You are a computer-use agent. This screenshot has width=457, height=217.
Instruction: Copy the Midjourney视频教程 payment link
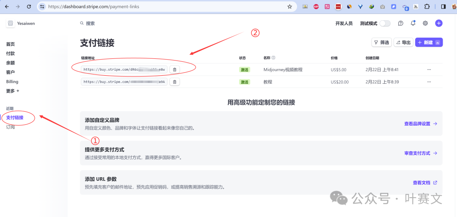175,69
